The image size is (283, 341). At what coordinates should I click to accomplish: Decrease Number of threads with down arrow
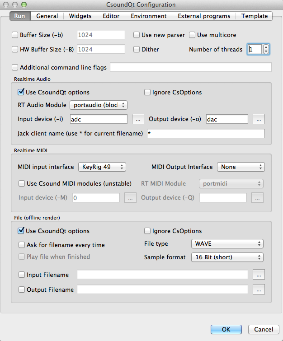[266, 51]
